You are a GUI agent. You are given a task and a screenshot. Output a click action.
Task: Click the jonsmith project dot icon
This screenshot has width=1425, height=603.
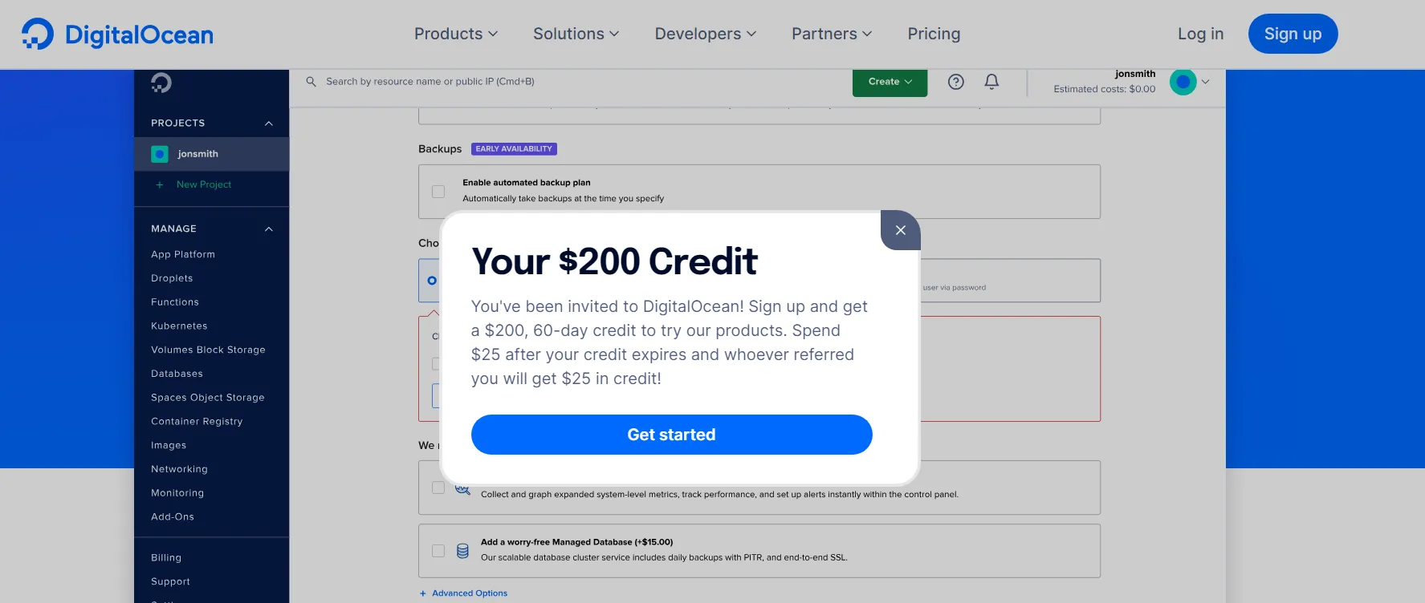(x=159, y=153)
